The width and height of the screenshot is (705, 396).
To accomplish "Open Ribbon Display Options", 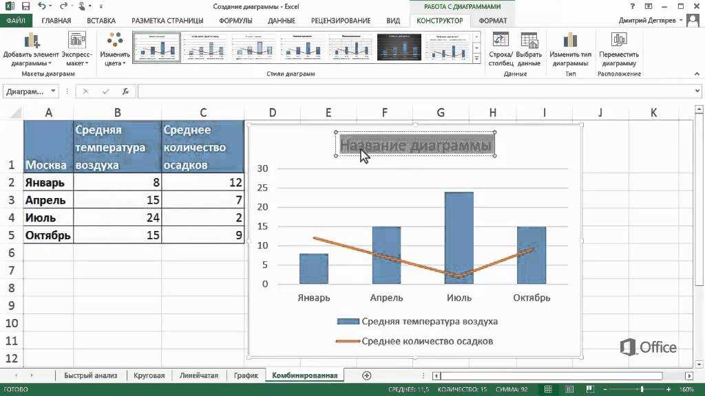I will tap(649, 6).
